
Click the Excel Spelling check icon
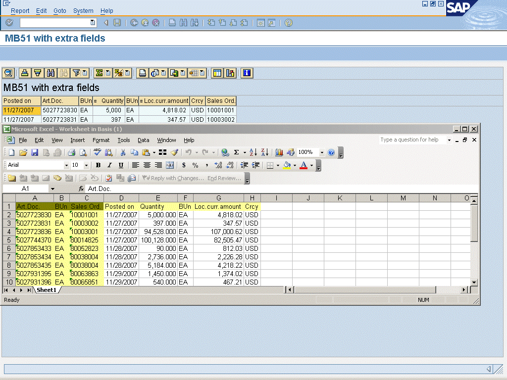tap(98, 152)
